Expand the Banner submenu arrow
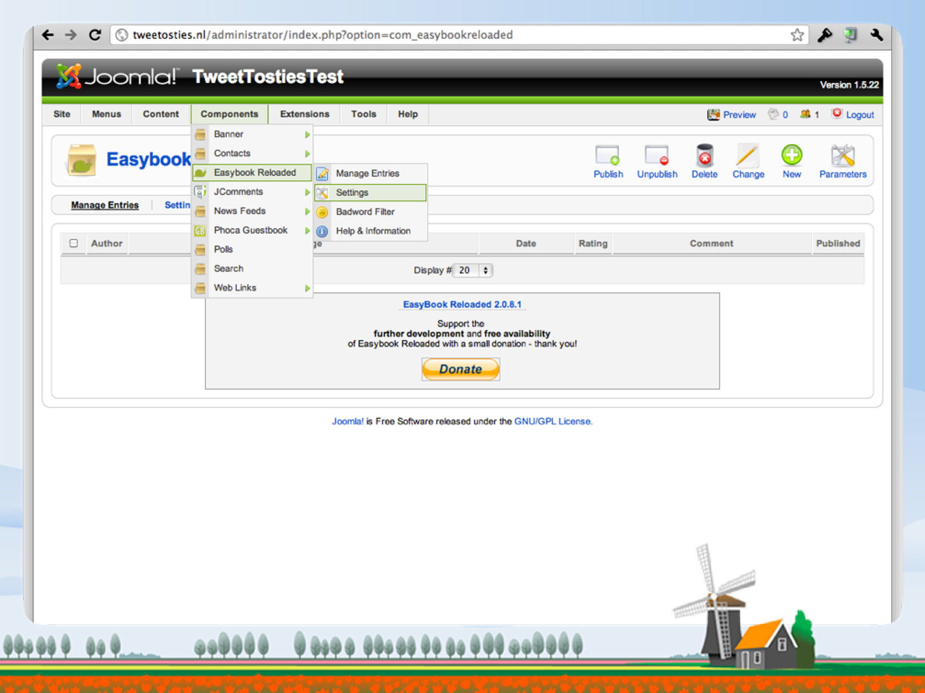This screenshot has height=693, width=925. coord(308,135)
